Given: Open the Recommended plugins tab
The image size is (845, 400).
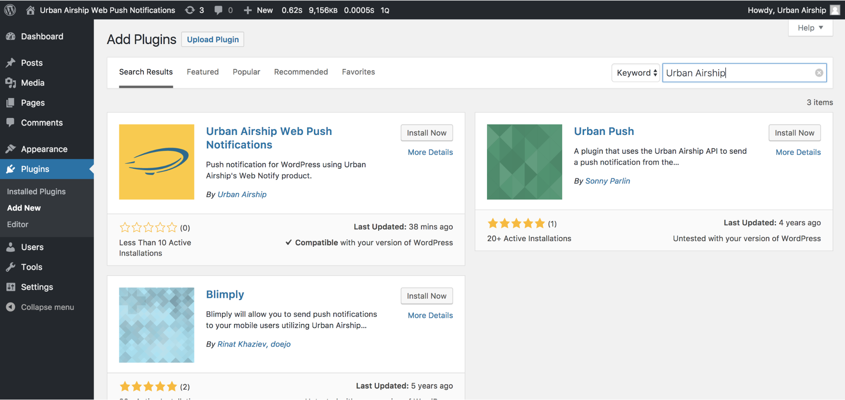Looking at the screenshot, I should click(x=301, y=72).
